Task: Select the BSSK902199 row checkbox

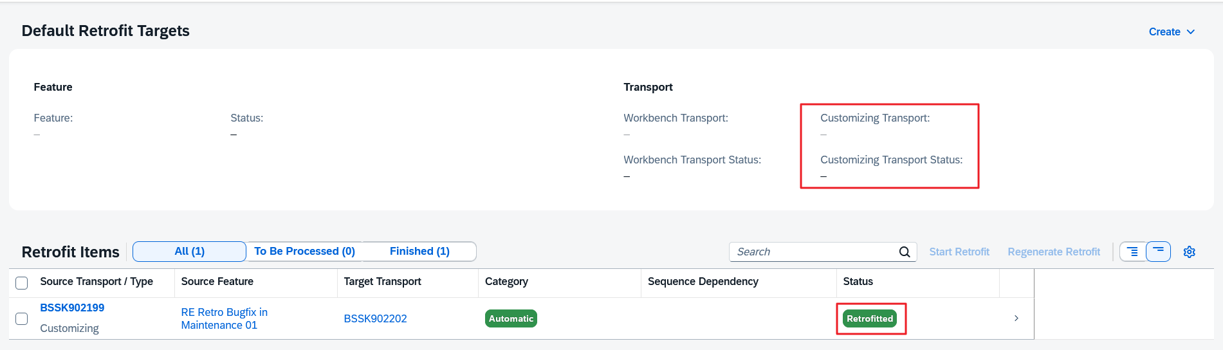Action: click(22, 318)
